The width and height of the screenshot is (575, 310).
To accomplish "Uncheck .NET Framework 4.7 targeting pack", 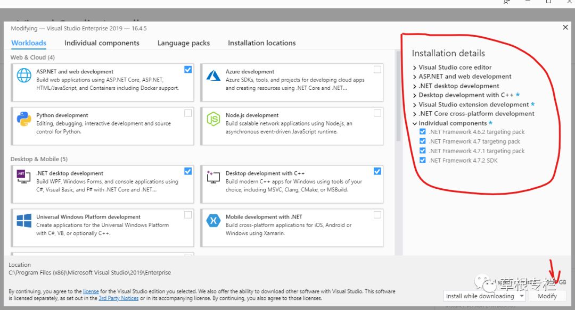I will [x=422, y=141].
